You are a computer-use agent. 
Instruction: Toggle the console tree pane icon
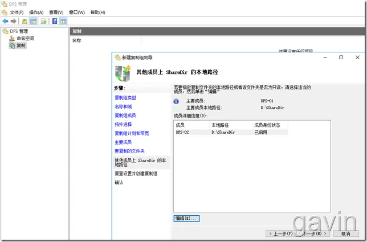click(33, 21)
